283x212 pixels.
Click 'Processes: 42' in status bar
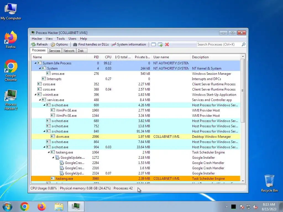click(123, 188)
